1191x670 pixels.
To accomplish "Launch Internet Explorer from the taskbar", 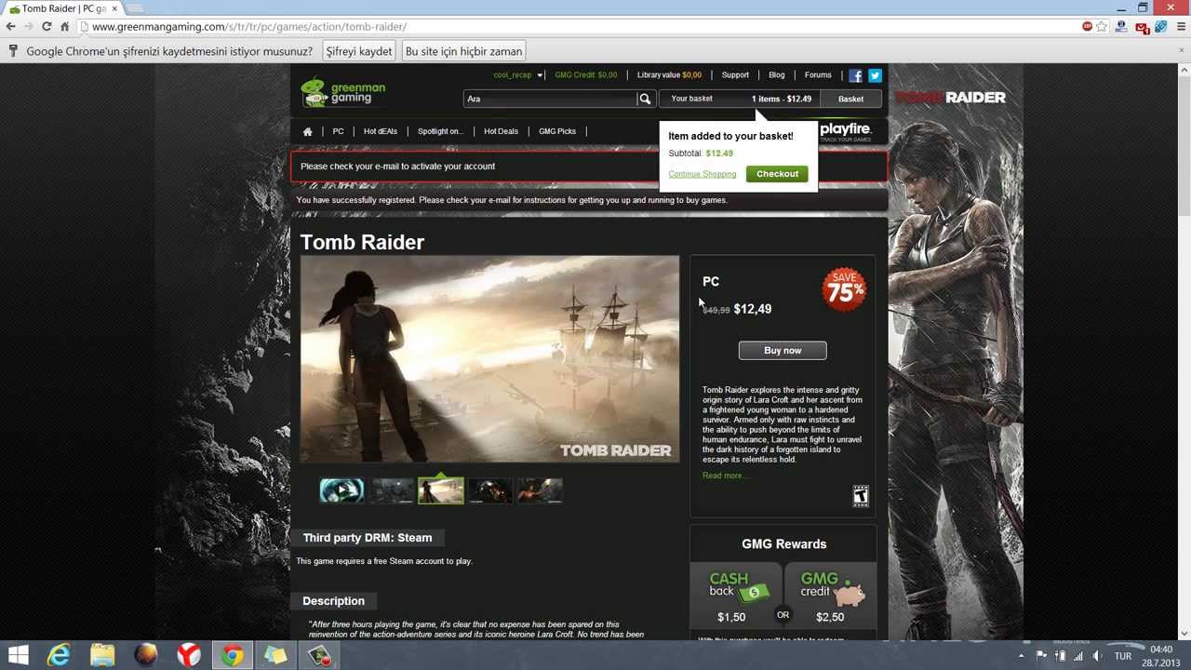I will point(59,655).
